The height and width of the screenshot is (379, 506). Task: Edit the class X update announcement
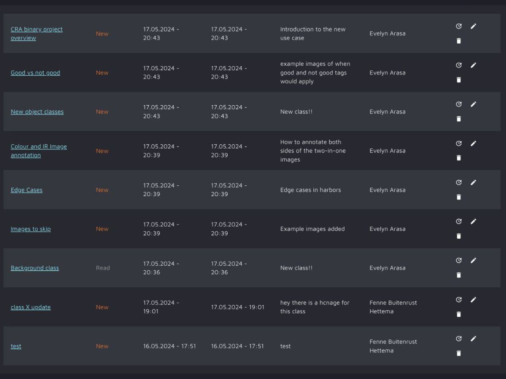(474, 299)
